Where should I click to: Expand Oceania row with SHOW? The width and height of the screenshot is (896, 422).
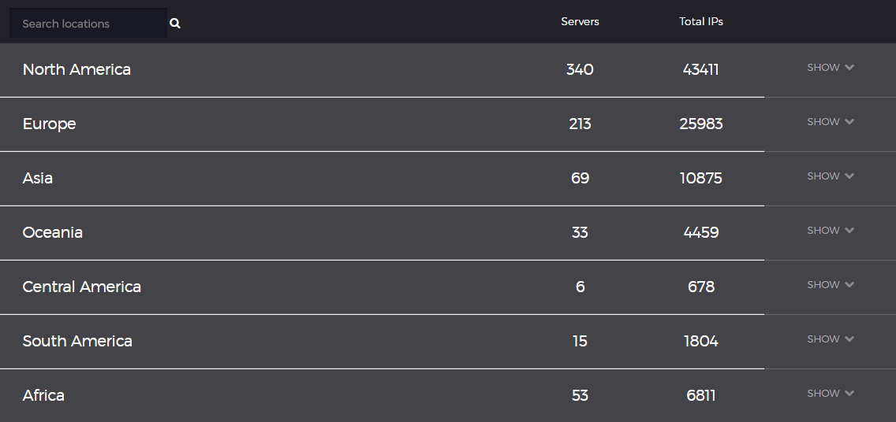[x=831, y=231]
